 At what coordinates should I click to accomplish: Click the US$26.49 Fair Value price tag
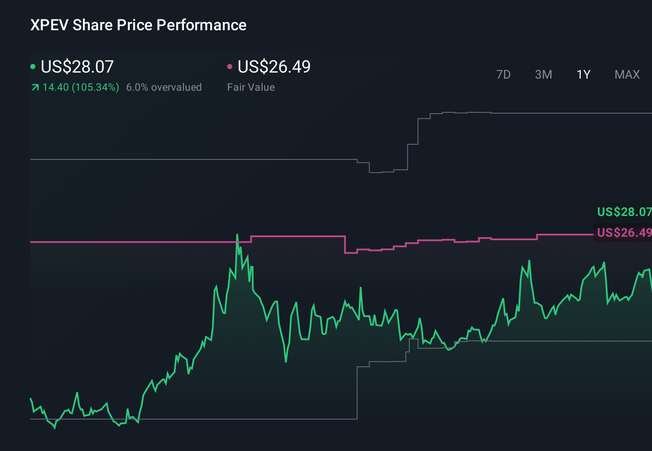tap(624, 232)
